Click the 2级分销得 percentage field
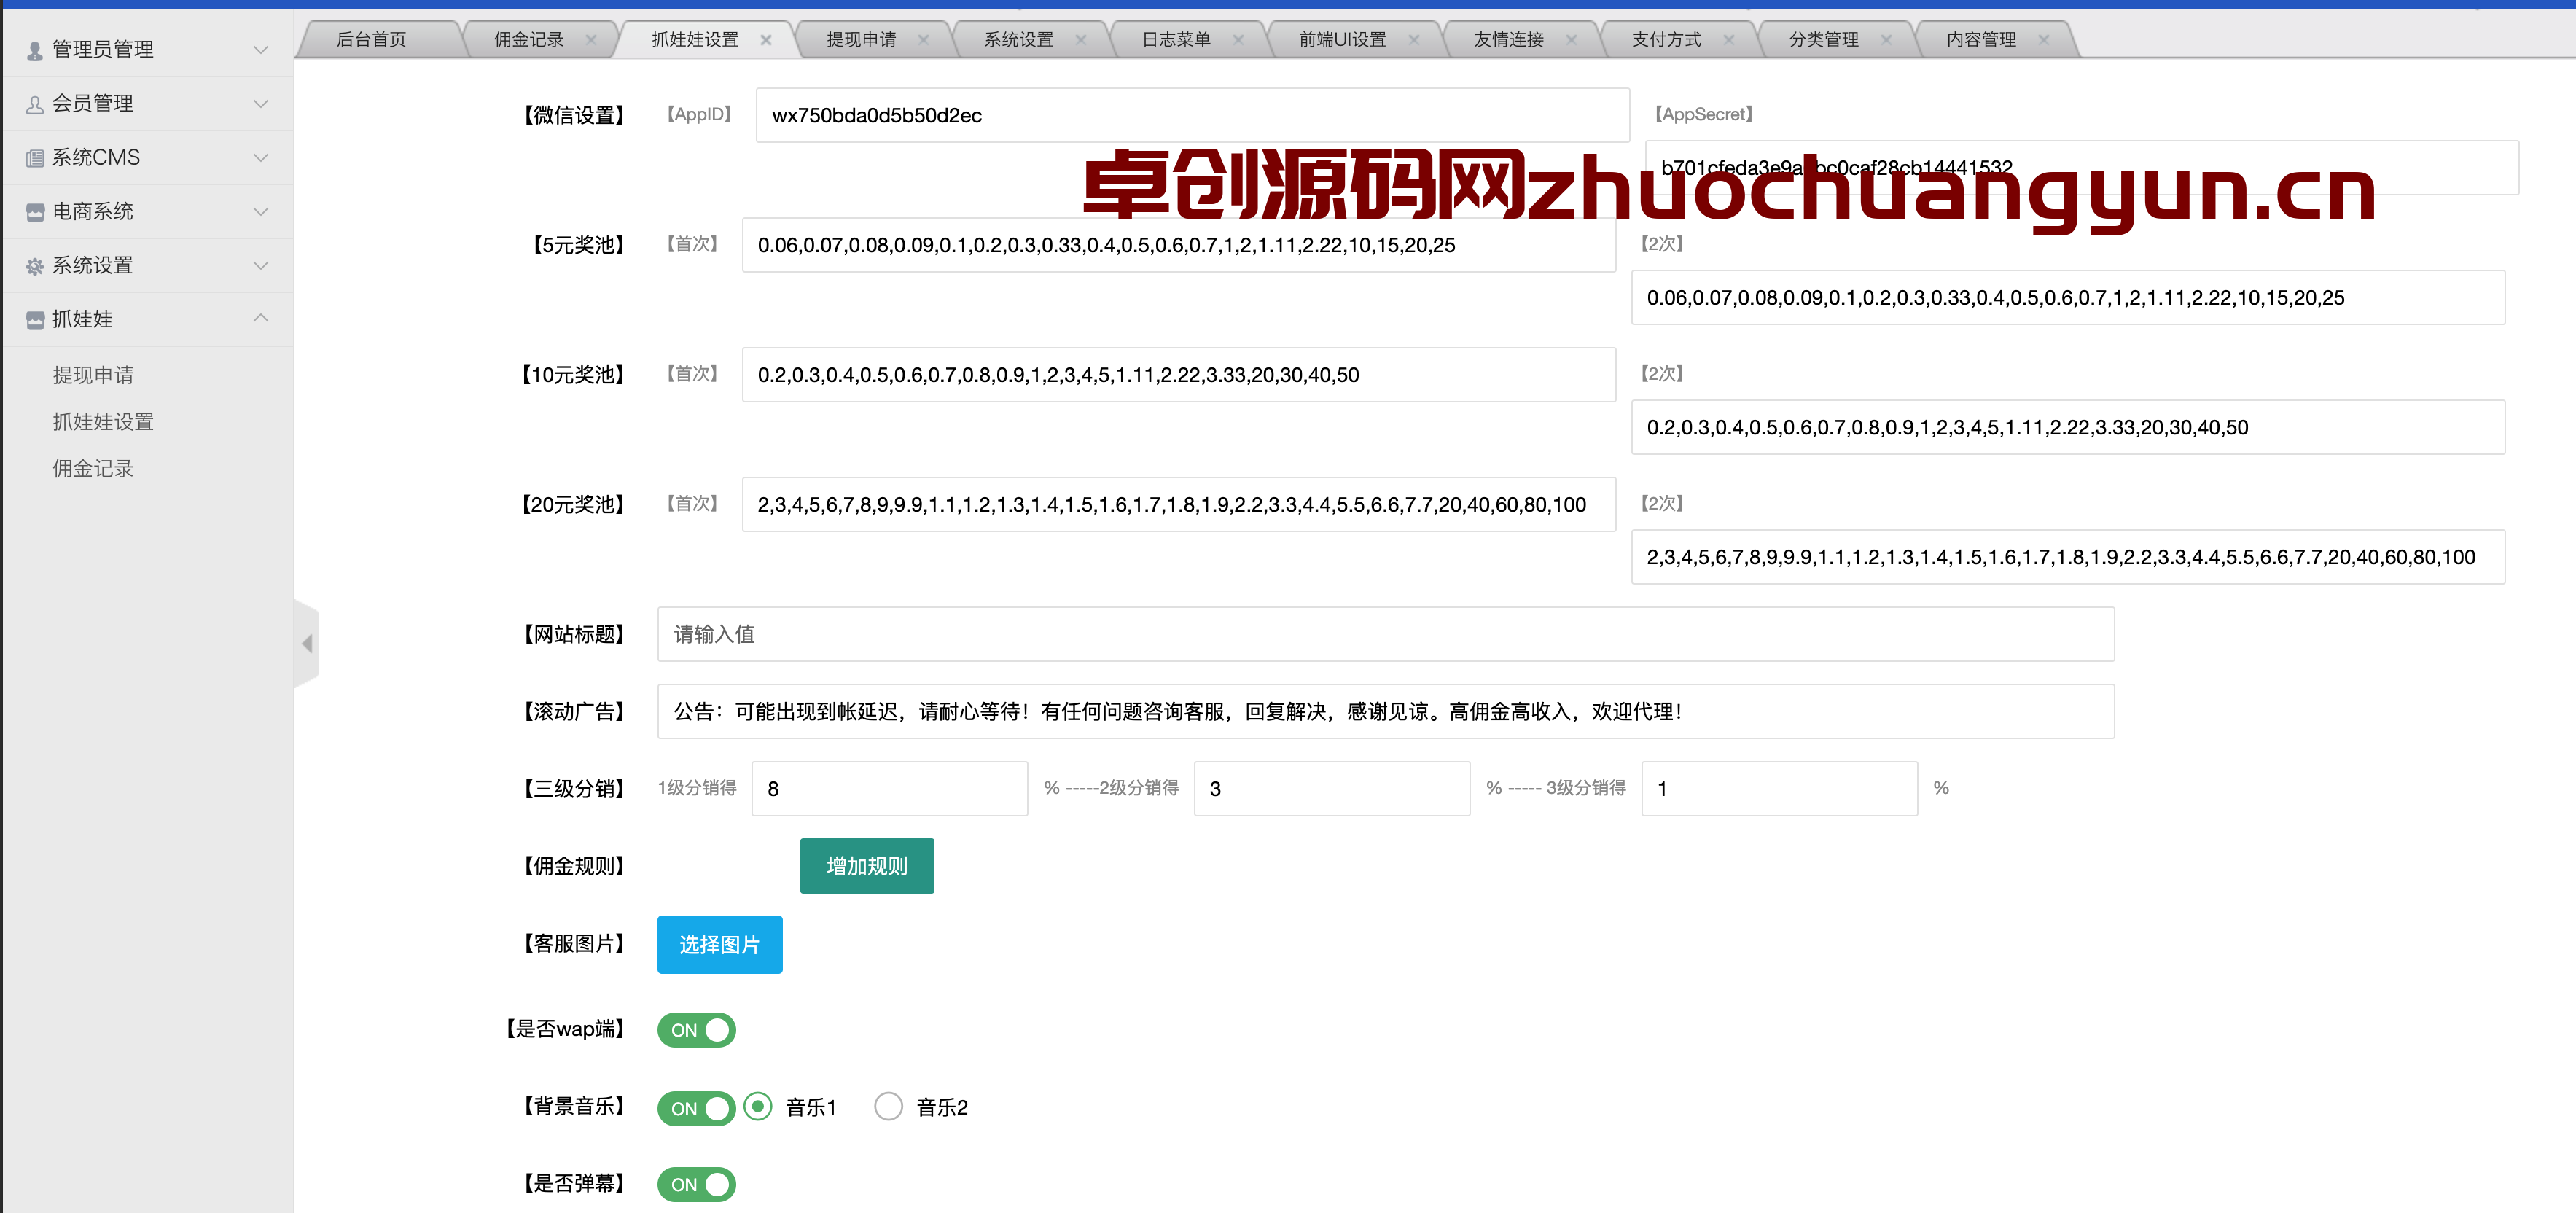2576x1213 pixels. click(x=1332, y=789)
